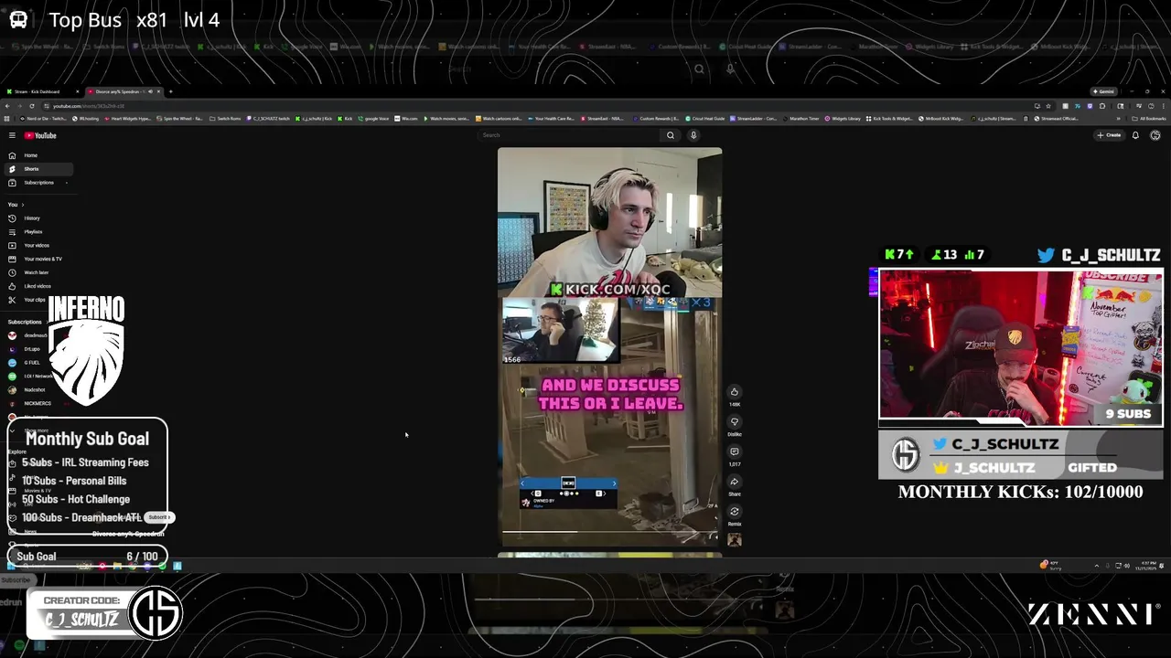Go to Home in YouTube sidebar
The image size is (1171, 658).
pos(38,155)
